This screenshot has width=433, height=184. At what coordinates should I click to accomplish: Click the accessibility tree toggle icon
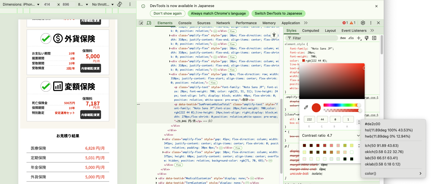[x=274, y=35]
